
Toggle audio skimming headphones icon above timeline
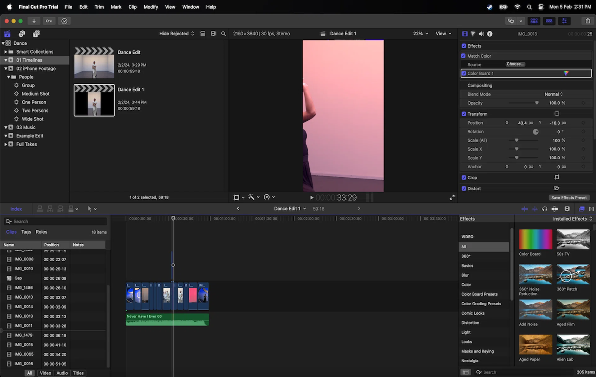(x=545, y=209)
